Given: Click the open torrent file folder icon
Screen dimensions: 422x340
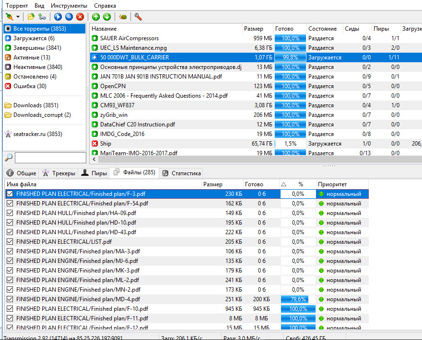Looking at the screenshot, I should click(x=31, y=17).
